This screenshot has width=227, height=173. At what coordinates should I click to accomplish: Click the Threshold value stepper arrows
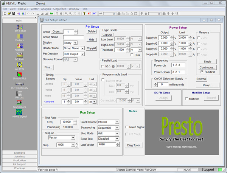pyautogui.click(x=128, y=50)
